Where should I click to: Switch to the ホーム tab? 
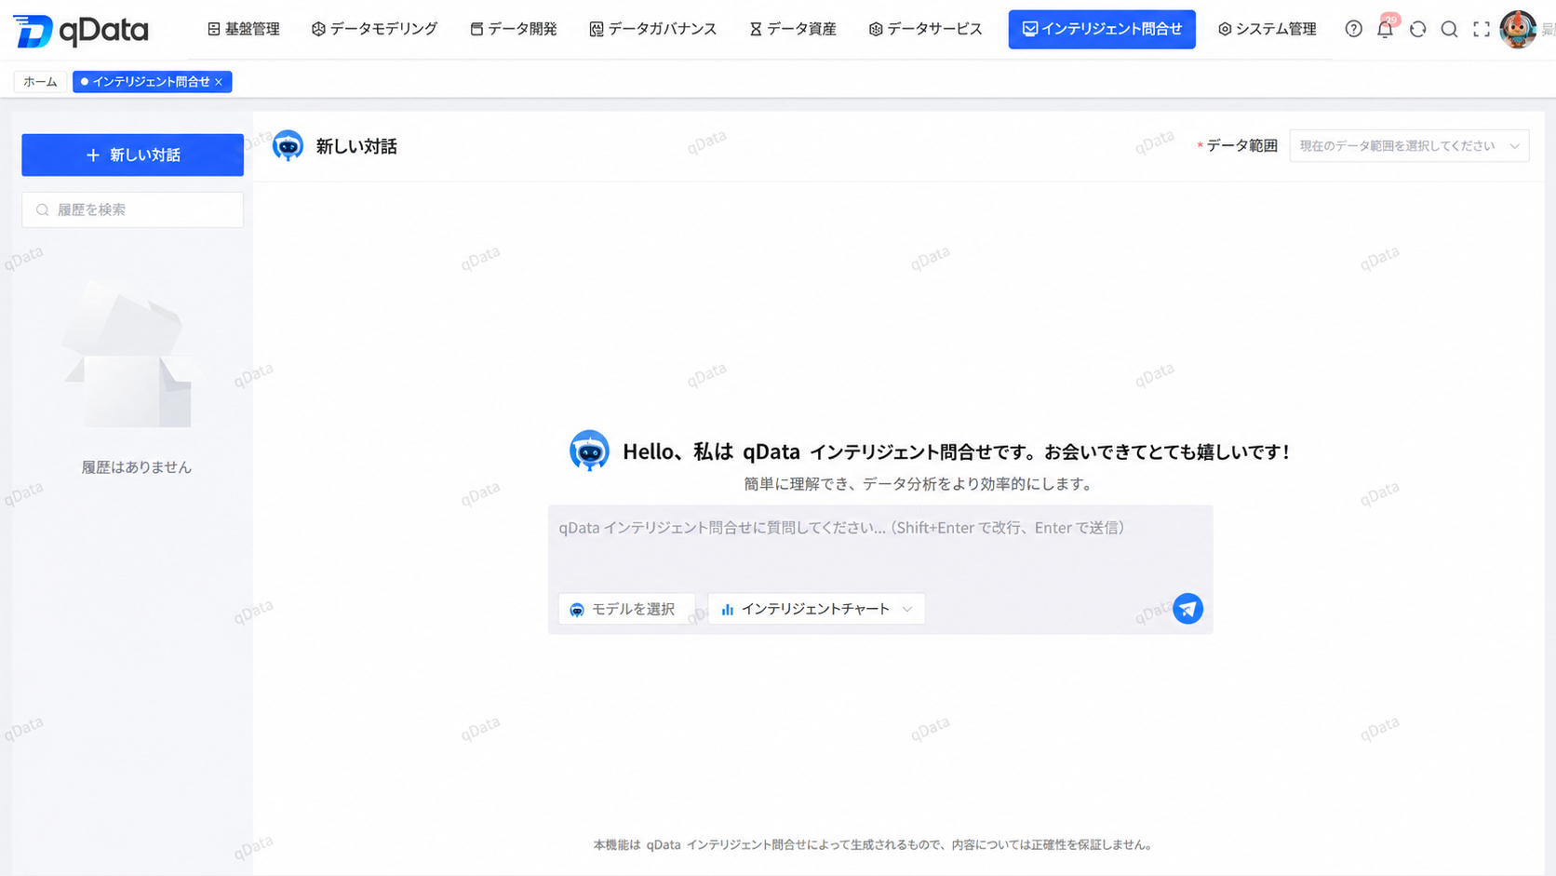pos(40,82)
